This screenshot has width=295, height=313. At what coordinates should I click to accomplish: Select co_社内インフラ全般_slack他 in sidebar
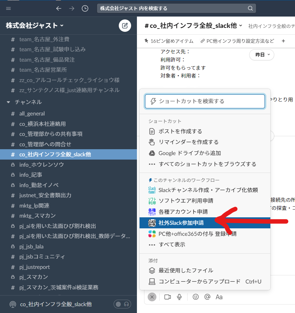point(68,154)
